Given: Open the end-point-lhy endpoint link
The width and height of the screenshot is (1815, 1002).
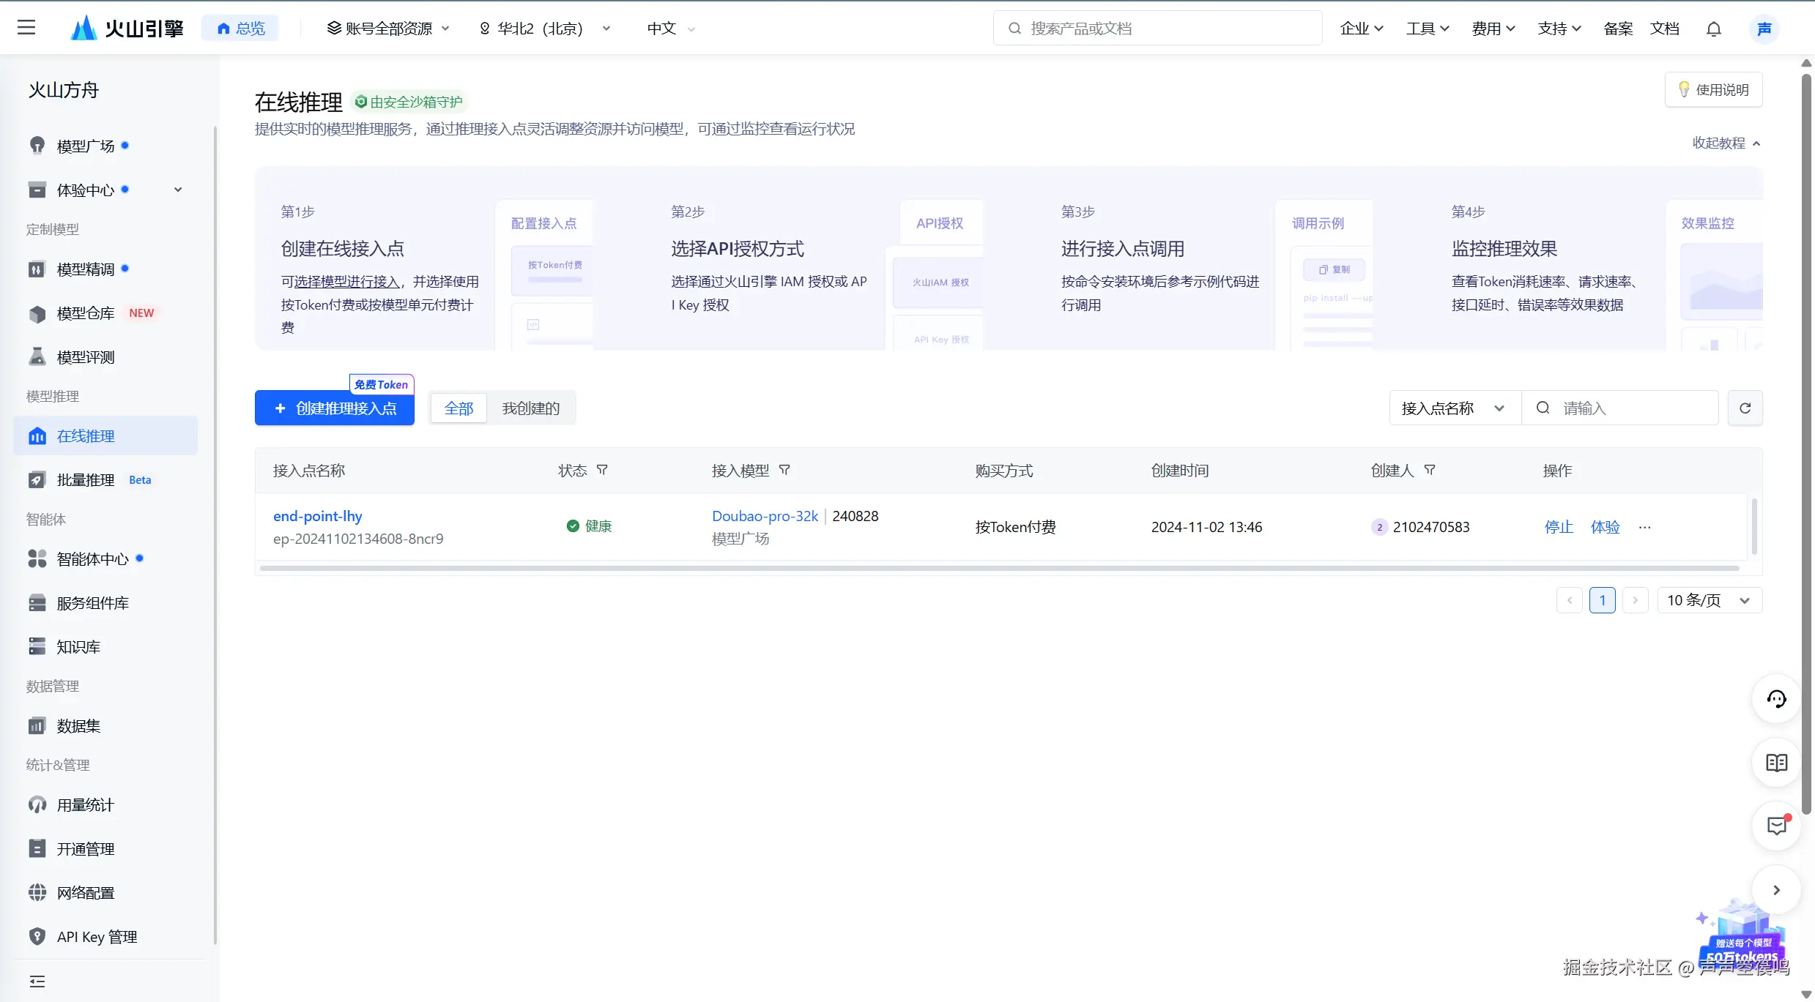Looking at the screenshot, I should pyautogui.click(x=317, y=516).
